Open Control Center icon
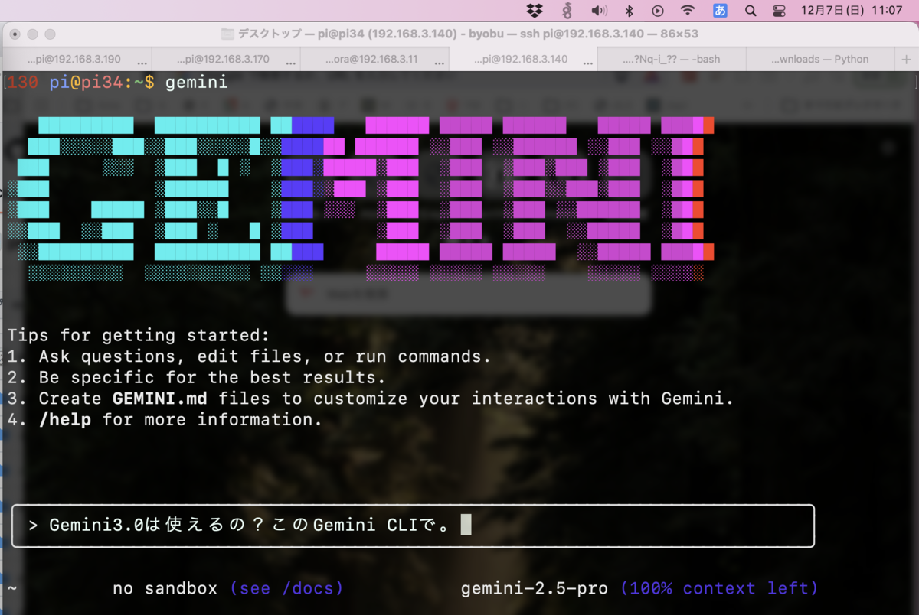Viewport: 919px width, 615px height. 779,11
